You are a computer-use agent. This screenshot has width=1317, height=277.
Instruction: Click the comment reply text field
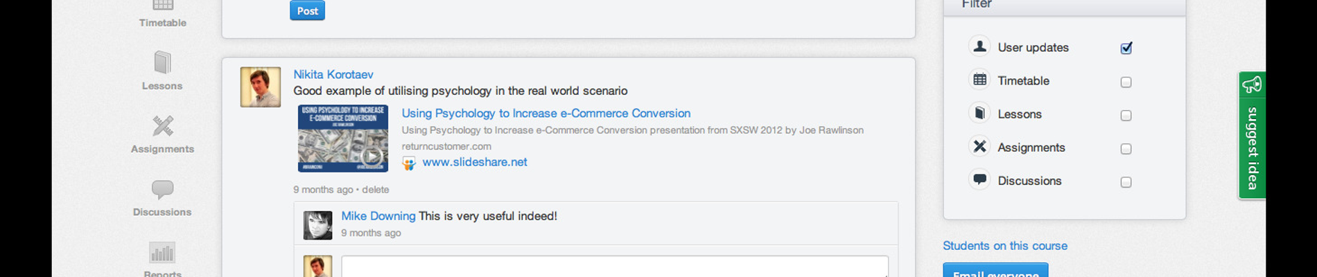614,267
